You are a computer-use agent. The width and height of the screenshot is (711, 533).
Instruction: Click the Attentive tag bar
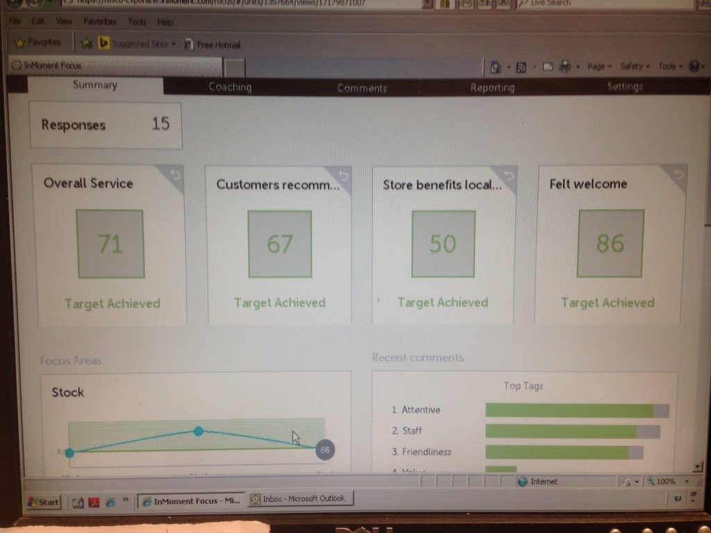577,410
